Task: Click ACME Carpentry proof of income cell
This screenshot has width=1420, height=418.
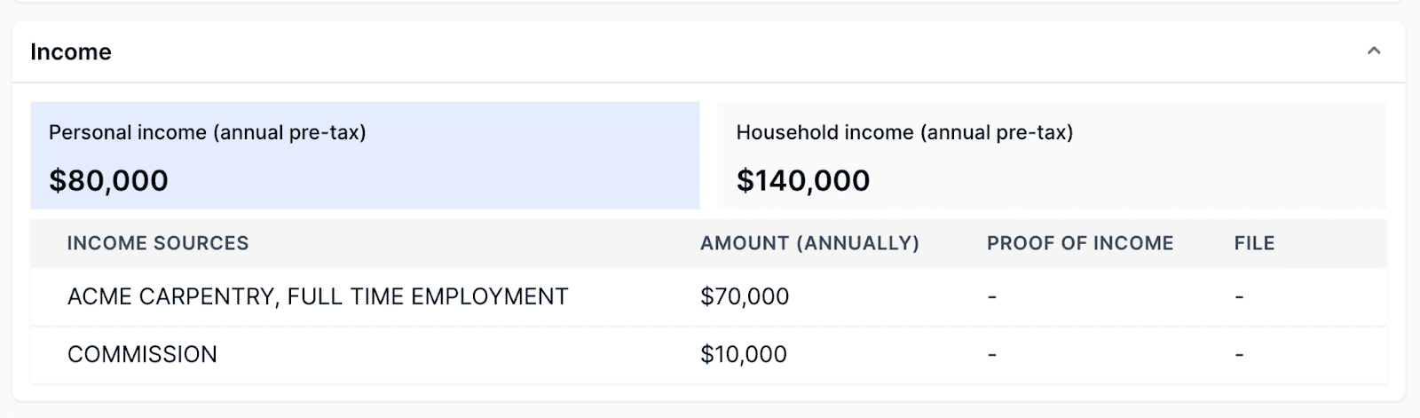Action: pyautogui.click(x=992, y=296)
